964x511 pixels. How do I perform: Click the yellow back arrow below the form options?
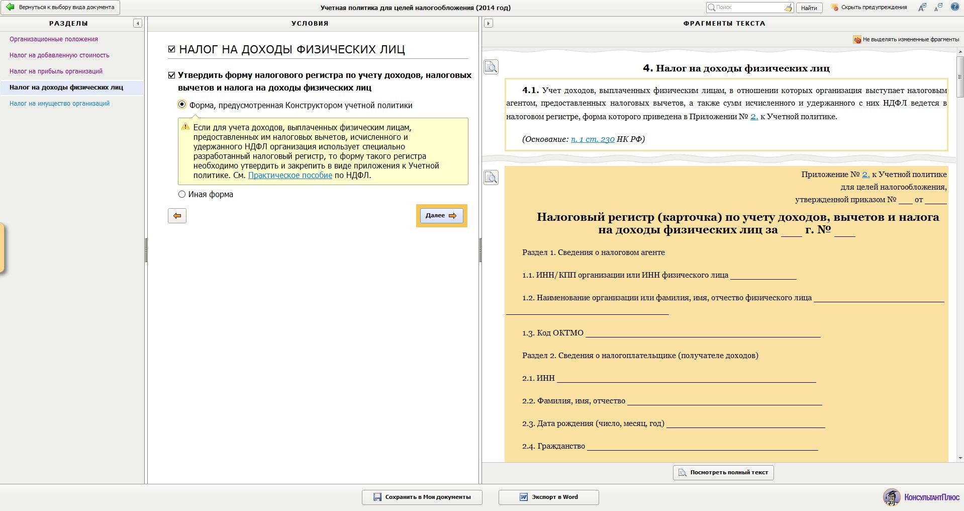coord(177,216)
